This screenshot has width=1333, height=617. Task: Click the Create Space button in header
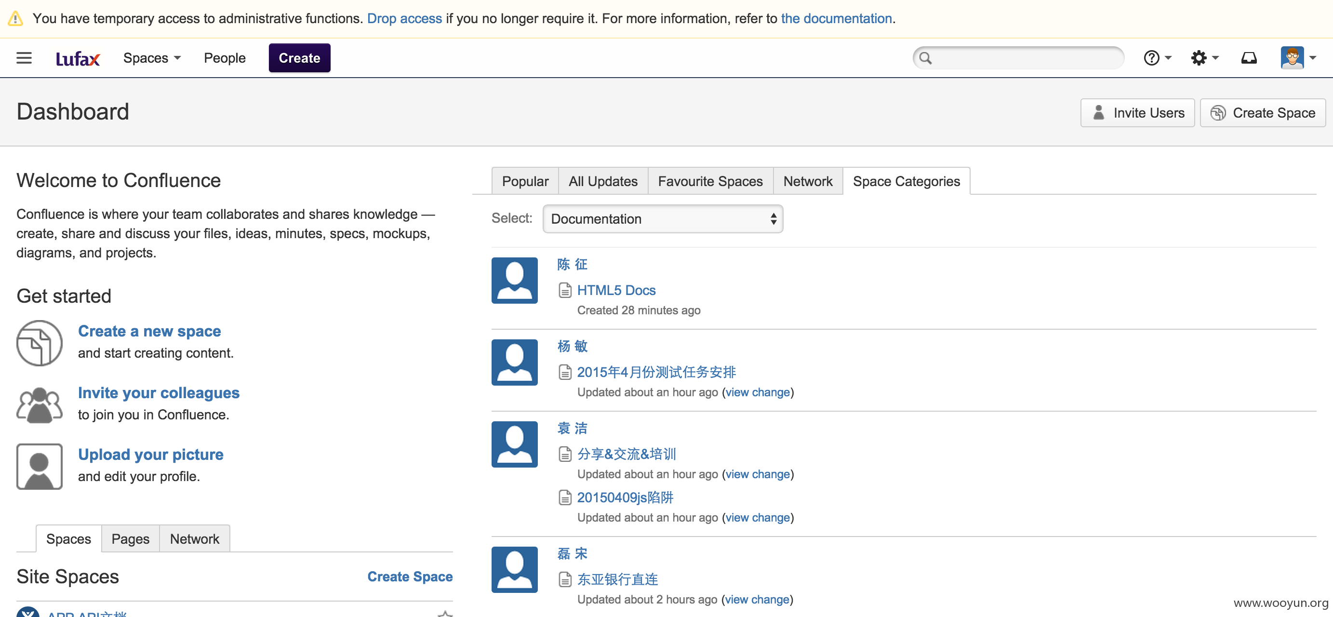[x=1263, y=113]
